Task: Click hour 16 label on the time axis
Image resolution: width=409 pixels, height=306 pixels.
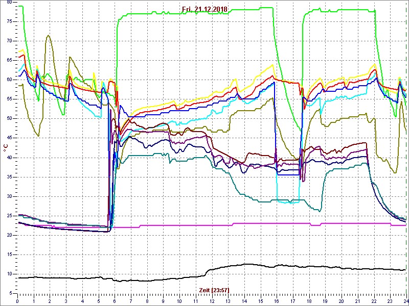Action: (277, 301)
